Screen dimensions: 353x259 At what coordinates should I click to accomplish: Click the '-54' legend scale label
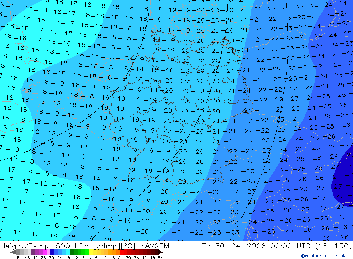18,258
